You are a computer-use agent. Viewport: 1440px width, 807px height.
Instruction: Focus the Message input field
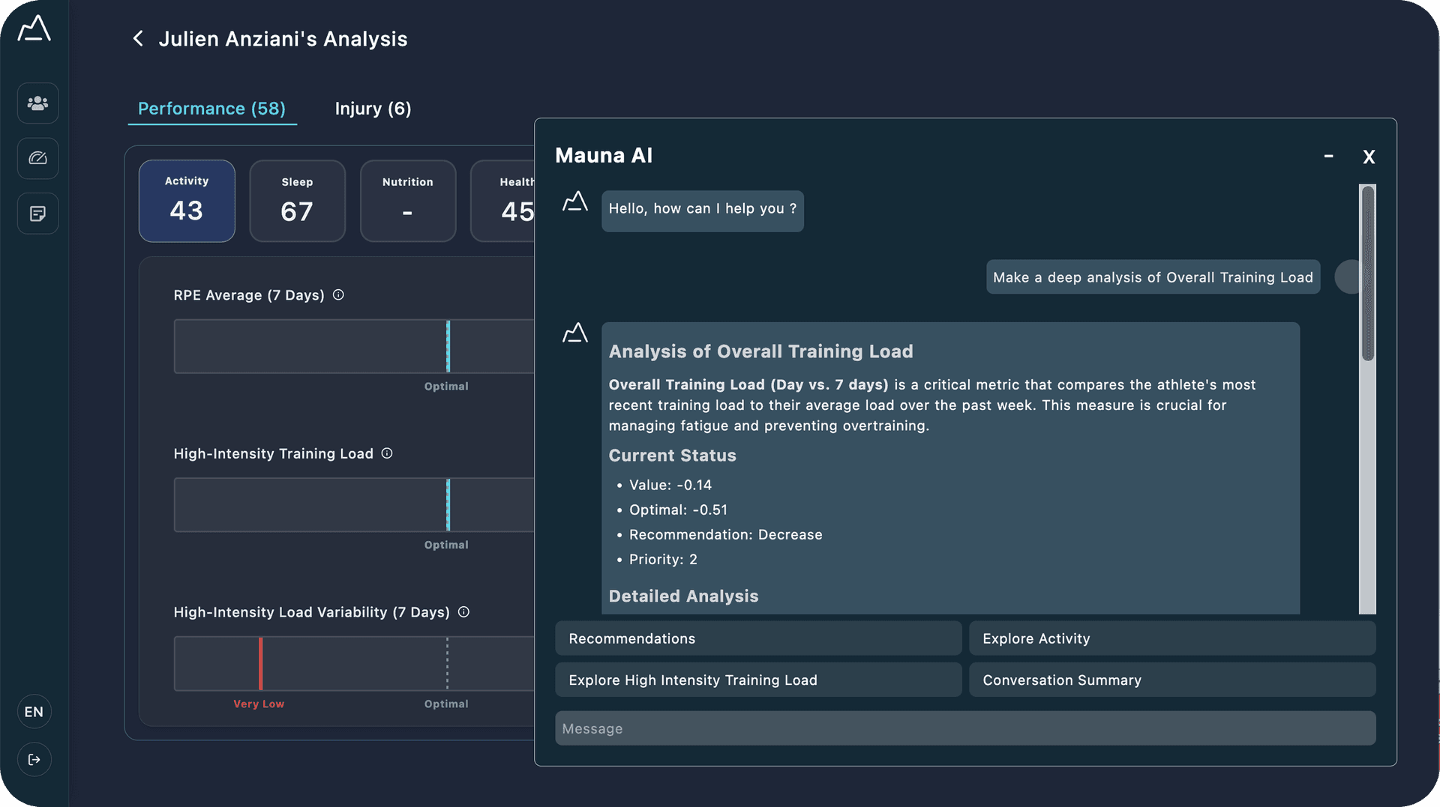(x=965, y=728)
